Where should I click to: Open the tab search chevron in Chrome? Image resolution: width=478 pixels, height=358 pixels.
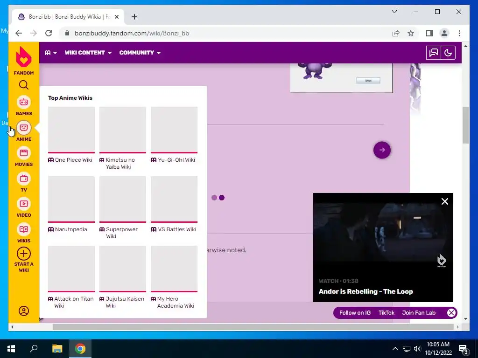pyautogui.click(x=394, y=12)
